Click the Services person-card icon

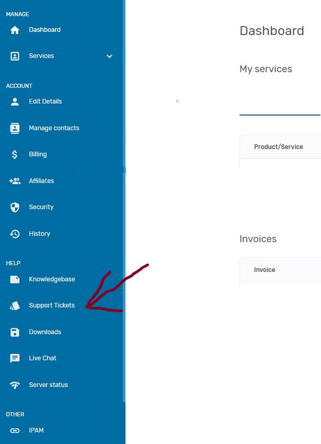coord(15,56)
